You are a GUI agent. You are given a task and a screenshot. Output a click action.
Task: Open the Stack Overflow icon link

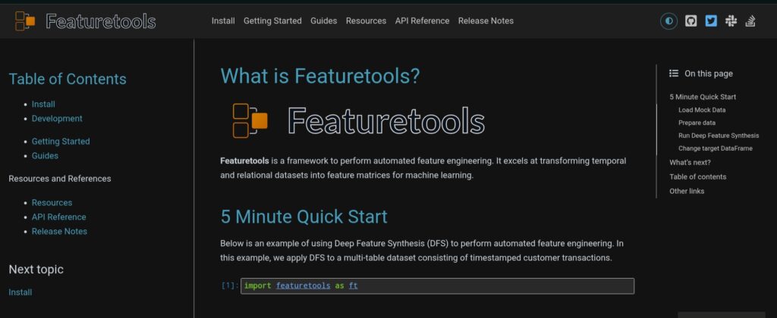[x=750, y=20]
